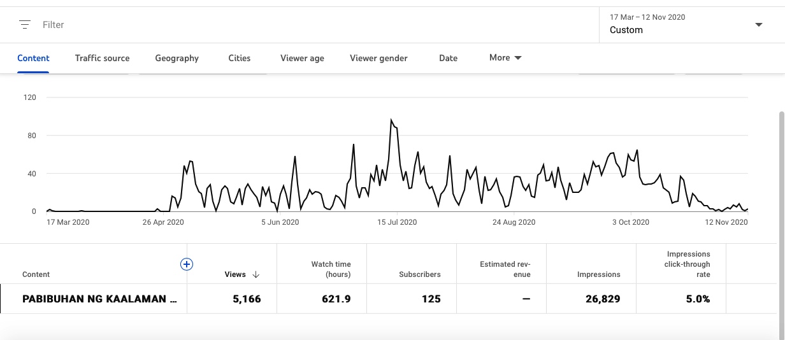This screenshot has width=785, height=340.
Task: Switch to the Date tab
Action: 448,58
